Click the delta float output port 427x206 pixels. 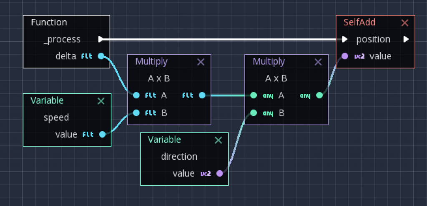coord(101,56)
